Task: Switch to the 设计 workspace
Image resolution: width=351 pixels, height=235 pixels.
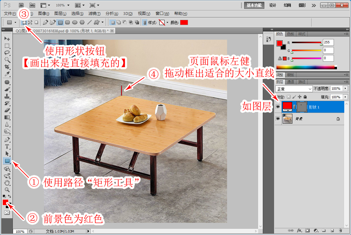Action: [273, 5]
